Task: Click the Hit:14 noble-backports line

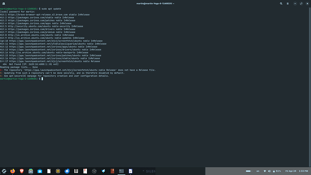Action: tap(44, 53)
